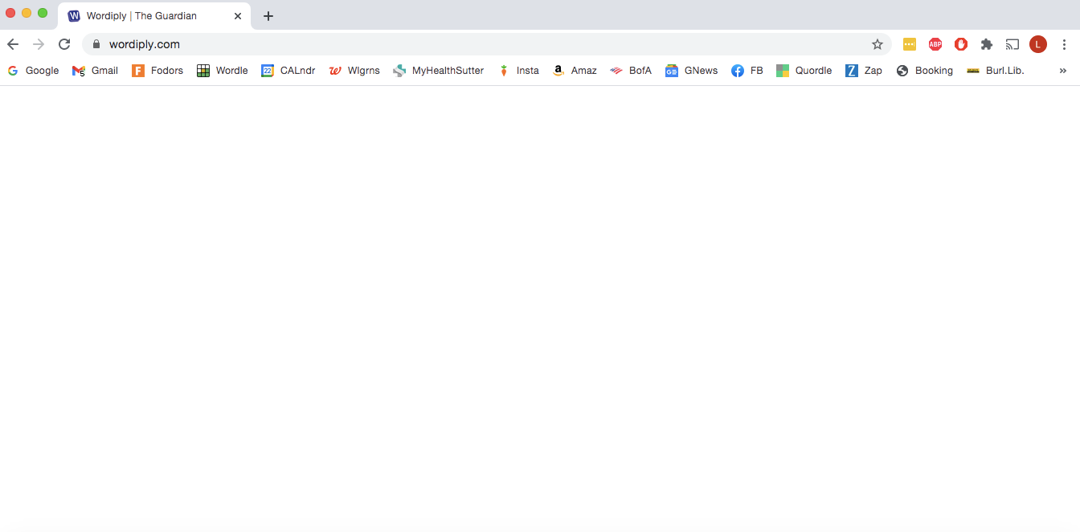1080x532 pixels.
Task: Expand the hidden bookmarks overflow chevron
Action: 1063,71
